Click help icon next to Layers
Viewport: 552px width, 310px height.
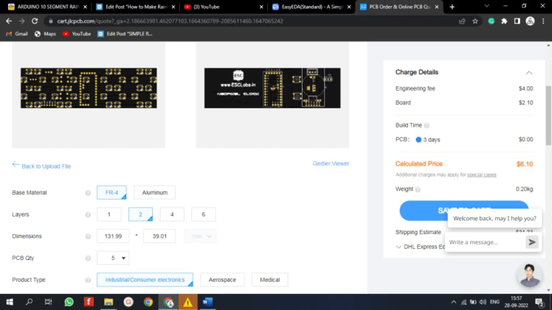pyautogui.click(x=88, y=214)
